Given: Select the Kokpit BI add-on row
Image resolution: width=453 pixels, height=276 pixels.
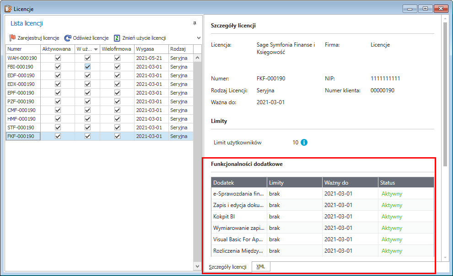Looking at the screenshot, I should coord(323,216).
